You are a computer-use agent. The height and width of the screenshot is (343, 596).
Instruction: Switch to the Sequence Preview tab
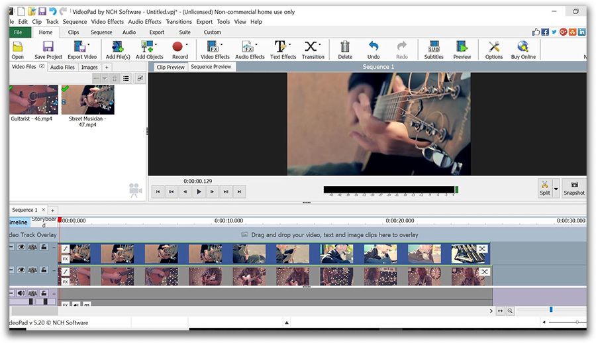[211, 67]
